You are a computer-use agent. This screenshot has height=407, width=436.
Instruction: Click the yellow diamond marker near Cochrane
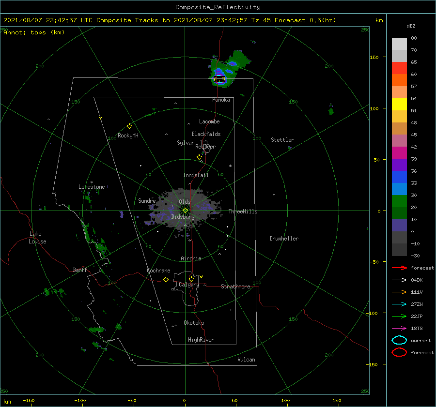pos(166,280)
